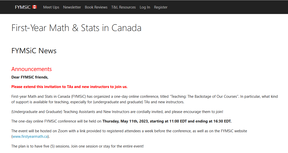
Task: Click the First-Year Math & Stats in Canada title
Action: [76, 28]
